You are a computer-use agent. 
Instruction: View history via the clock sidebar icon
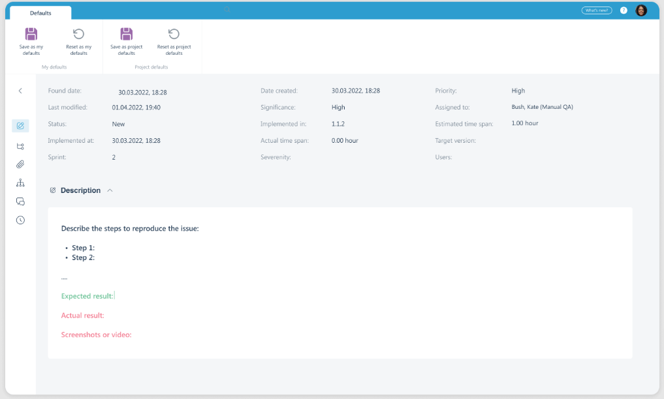click(x=20, y=220)
